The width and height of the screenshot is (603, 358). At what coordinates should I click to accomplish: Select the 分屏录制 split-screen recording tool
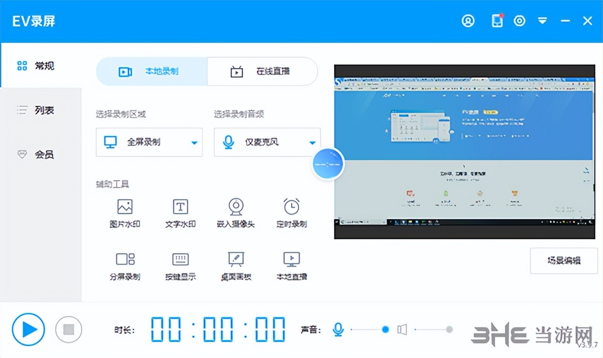[x=124, y=266]
